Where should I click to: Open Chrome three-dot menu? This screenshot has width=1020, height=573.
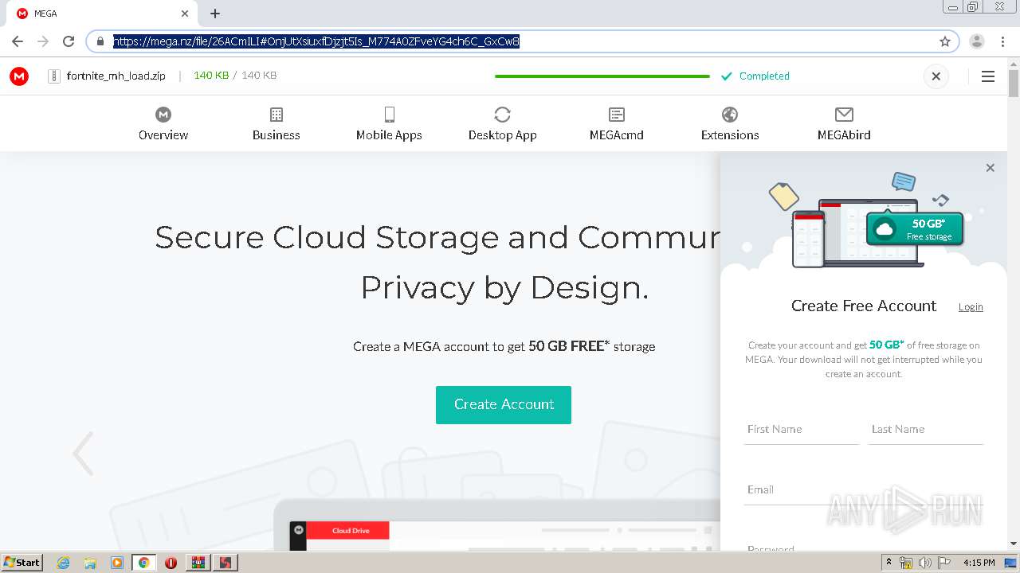click(x=1003, y=41)
